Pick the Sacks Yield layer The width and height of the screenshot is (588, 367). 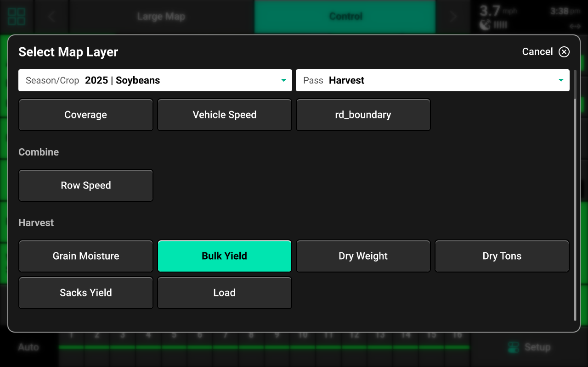coord(86,293)
